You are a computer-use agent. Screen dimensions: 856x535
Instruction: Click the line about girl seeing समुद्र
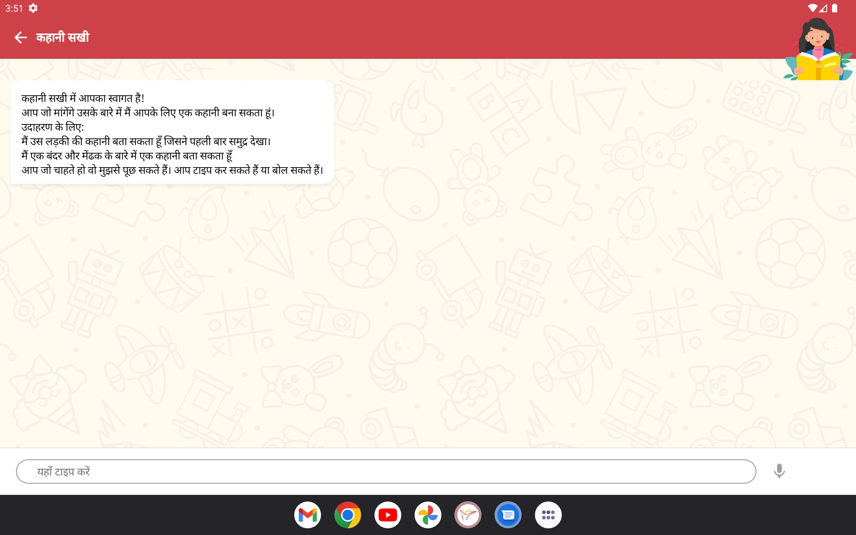[146, 141]
